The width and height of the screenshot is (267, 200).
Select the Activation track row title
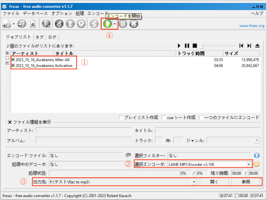tap(63, 66)
